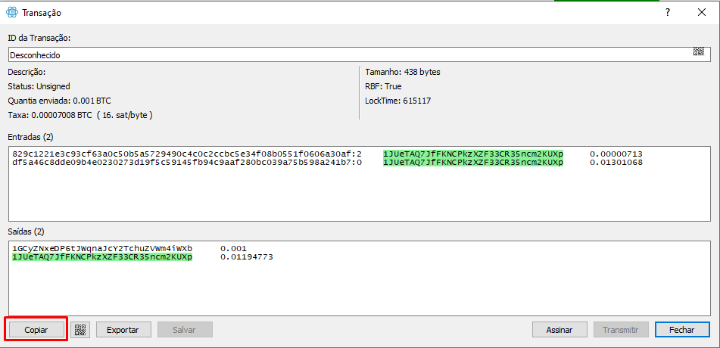
Task: Show the transaction QR code next to Copiar
Action: (80, 330)
